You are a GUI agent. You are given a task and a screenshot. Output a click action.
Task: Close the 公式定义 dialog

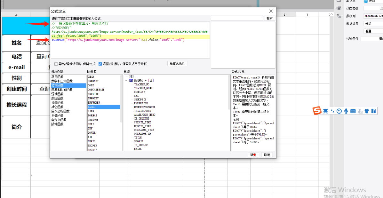tap(271, 11)
